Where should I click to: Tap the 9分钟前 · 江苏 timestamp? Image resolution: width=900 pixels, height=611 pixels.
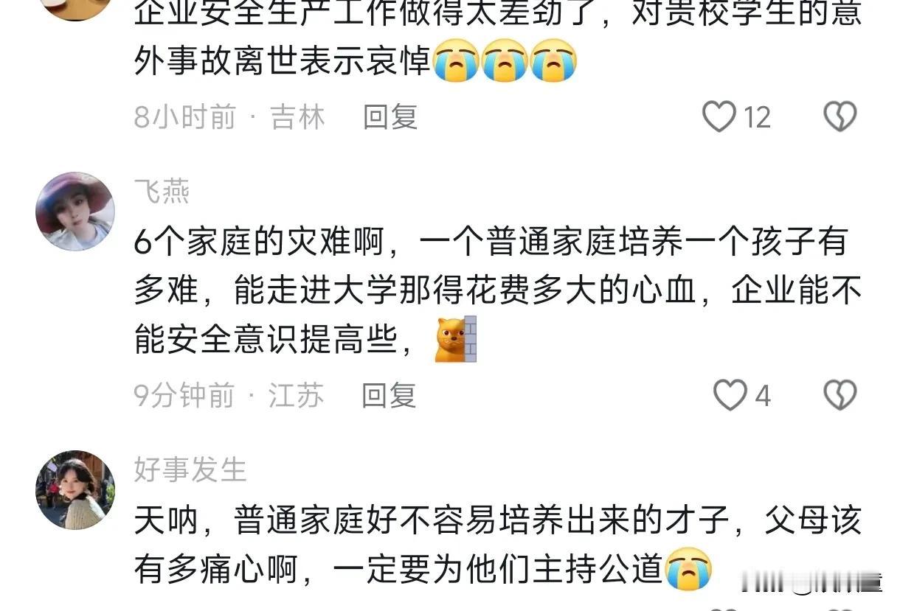(229, 396)
